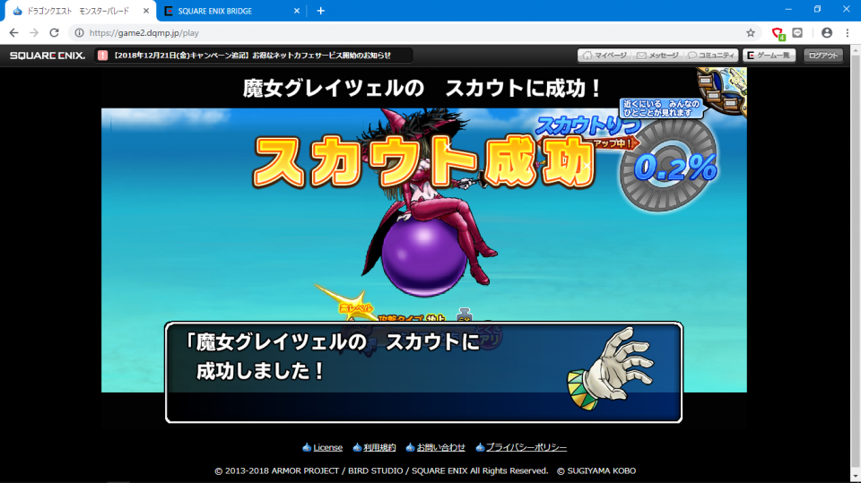Click the address bar URL field
Viewport: 861px width, 483px height.
pyautogui.click(x=404, y=32)
